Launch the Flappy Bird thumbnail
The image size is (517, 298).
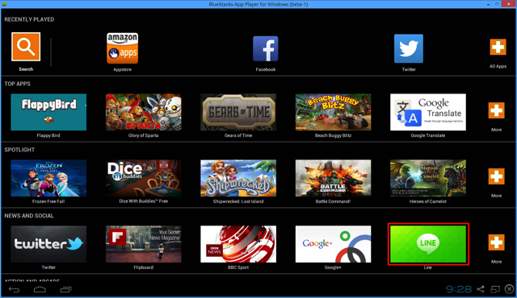tap(48, 112)
